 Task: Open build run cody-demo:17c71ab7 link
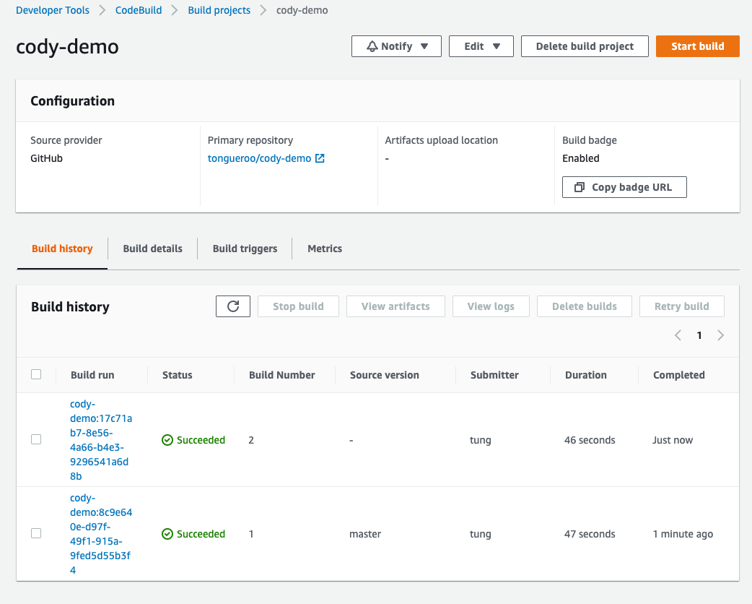coord(101,440)
